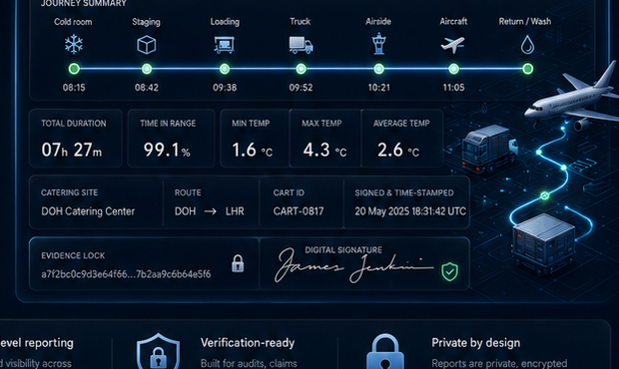Click the LHR destination code

pos(235,211)
